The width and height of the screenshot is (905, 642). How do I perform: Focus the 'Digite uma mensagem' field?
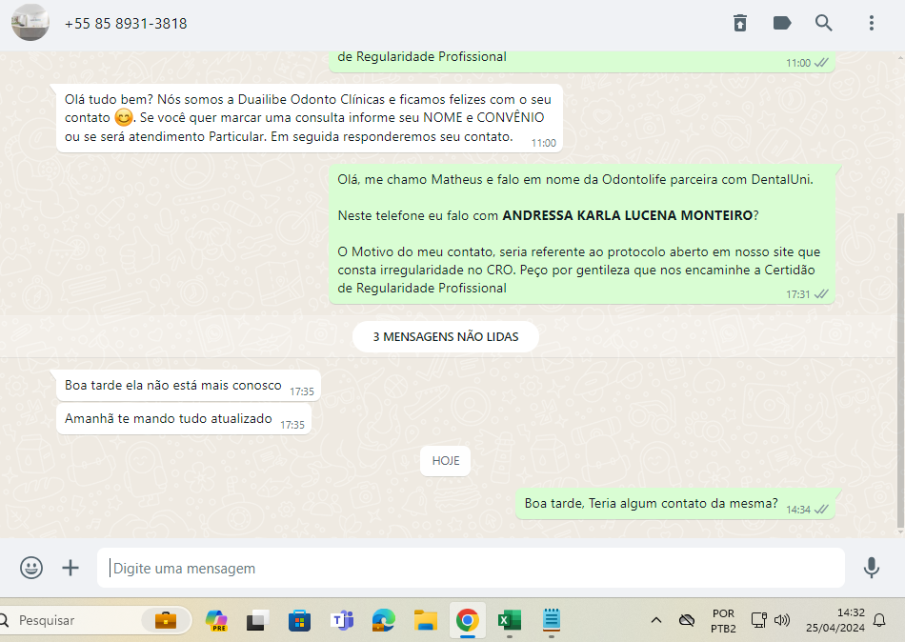point(471,568)
